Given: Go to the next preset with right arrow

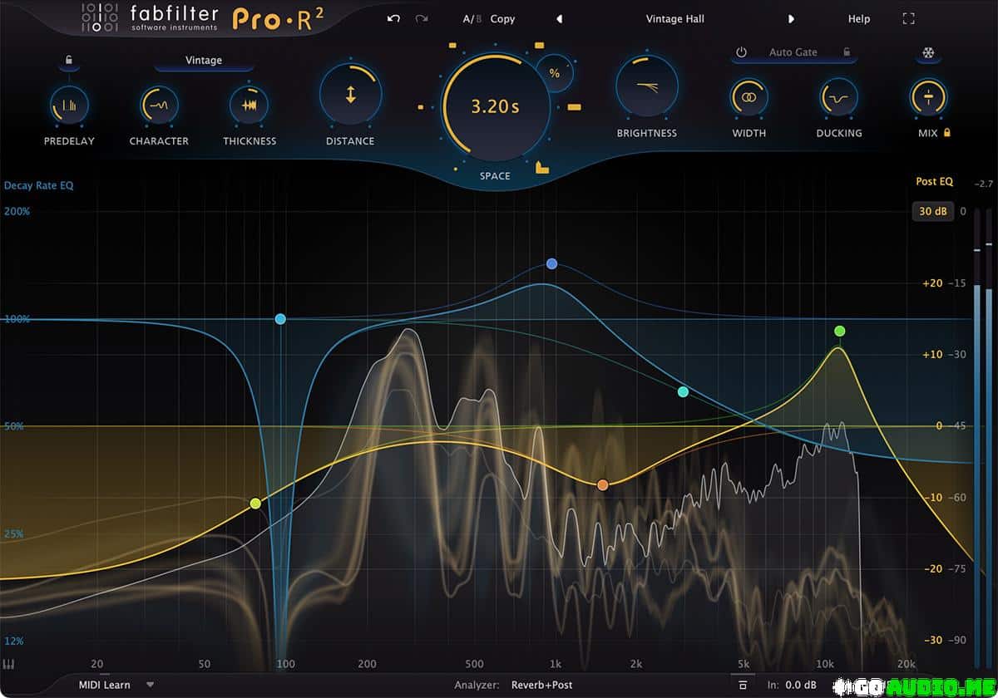Looking at the screenshot, I should tap(792, 18).
